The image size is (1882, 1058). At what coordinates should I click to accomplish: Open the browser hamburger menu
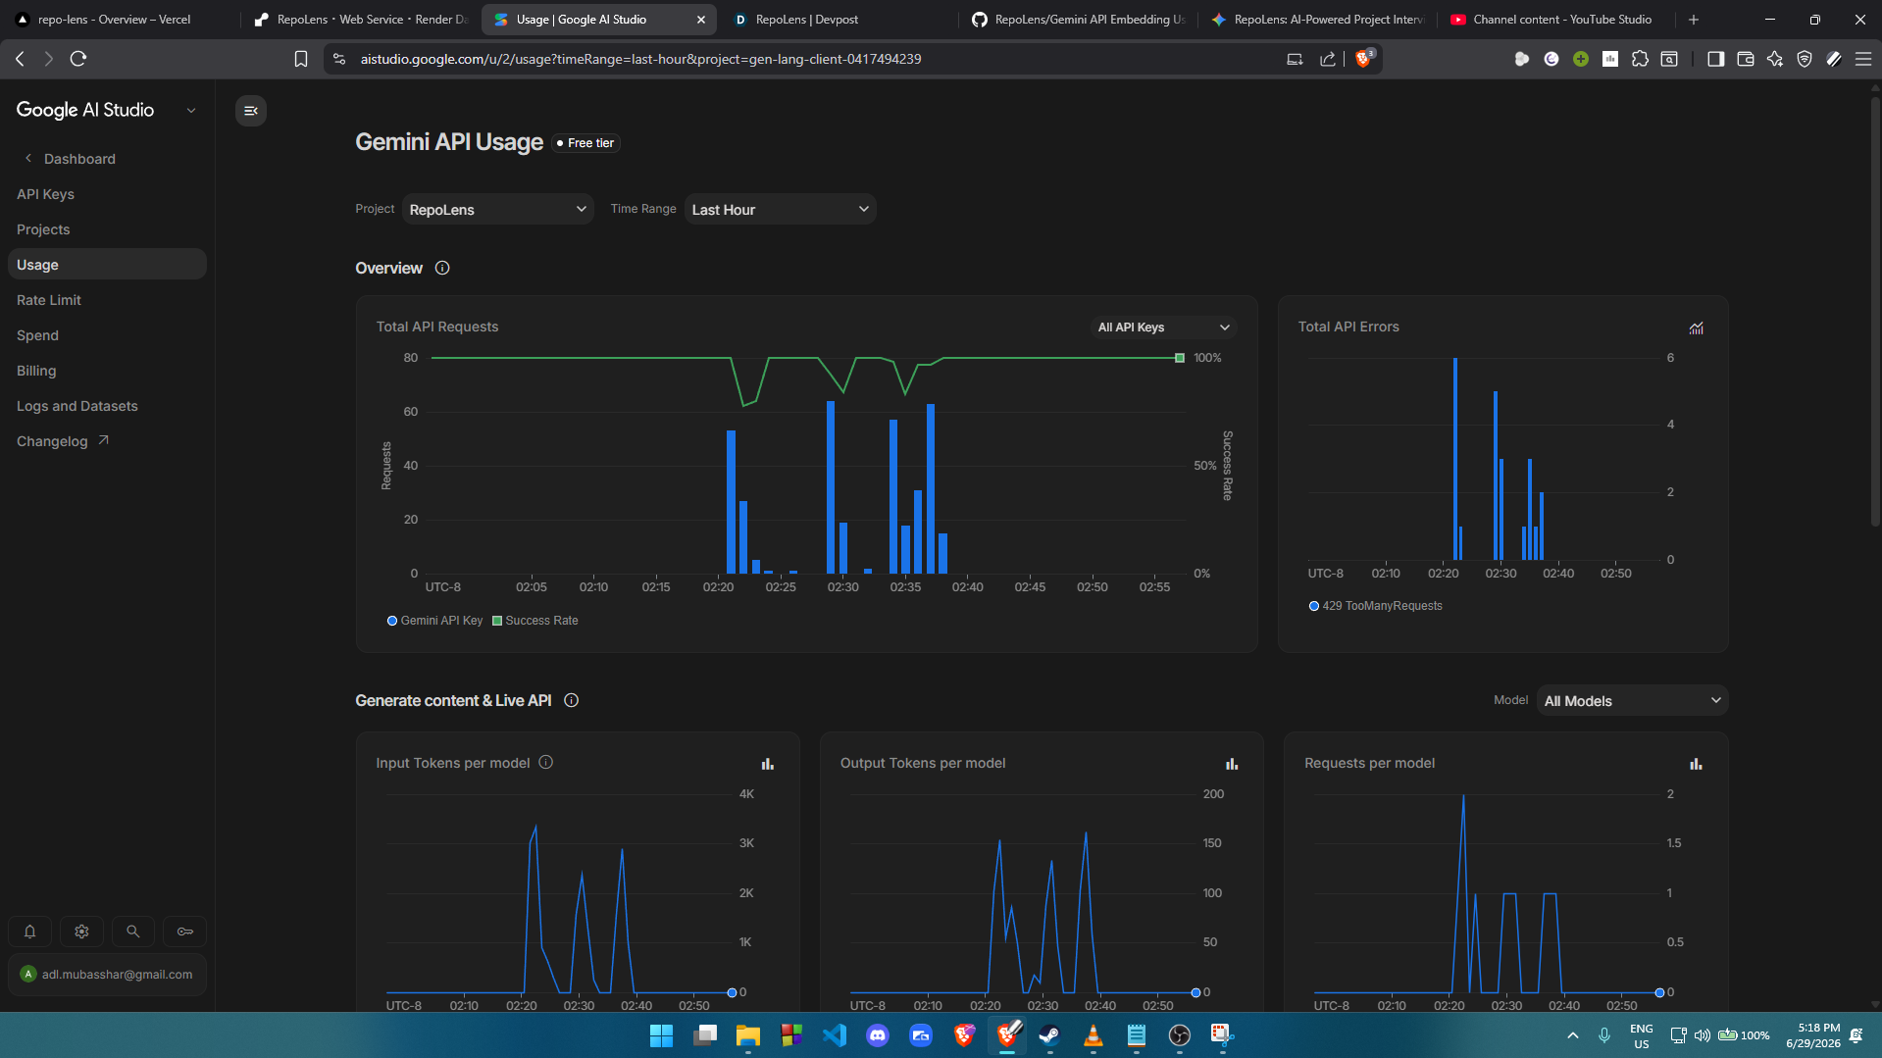click(1863, 59)
